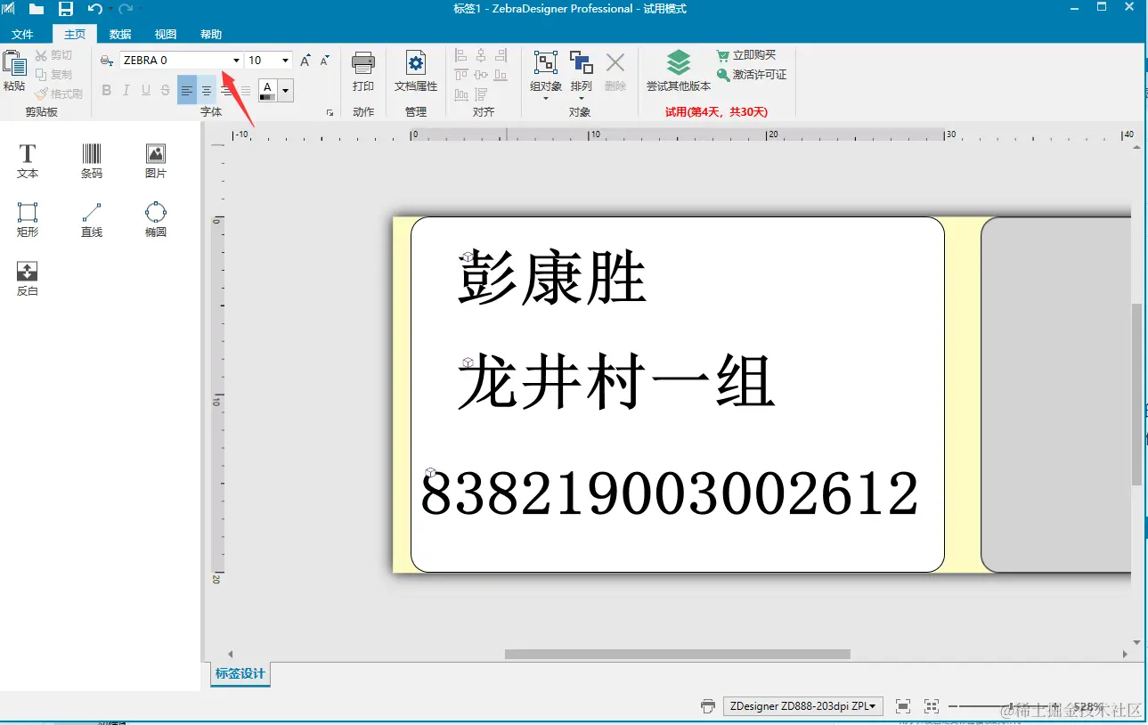Image resolution: width=1148 pixels, height=725 pixels.
Task: Open the Font (字体) group dialog launcher
Action: [x=330, y=113]
